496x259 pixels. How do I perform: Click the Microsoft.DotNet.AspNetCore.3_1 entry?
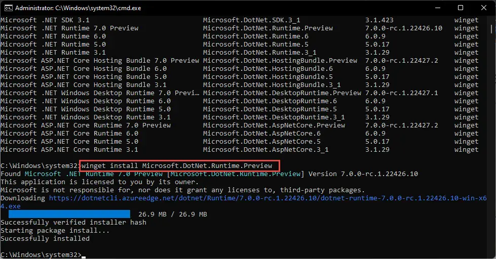[265, 149]
